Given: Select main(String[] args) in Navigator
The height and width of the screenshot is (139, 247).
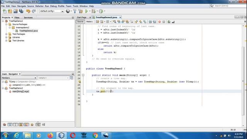Looking at the screenshot, I should (x=20, y=92).
